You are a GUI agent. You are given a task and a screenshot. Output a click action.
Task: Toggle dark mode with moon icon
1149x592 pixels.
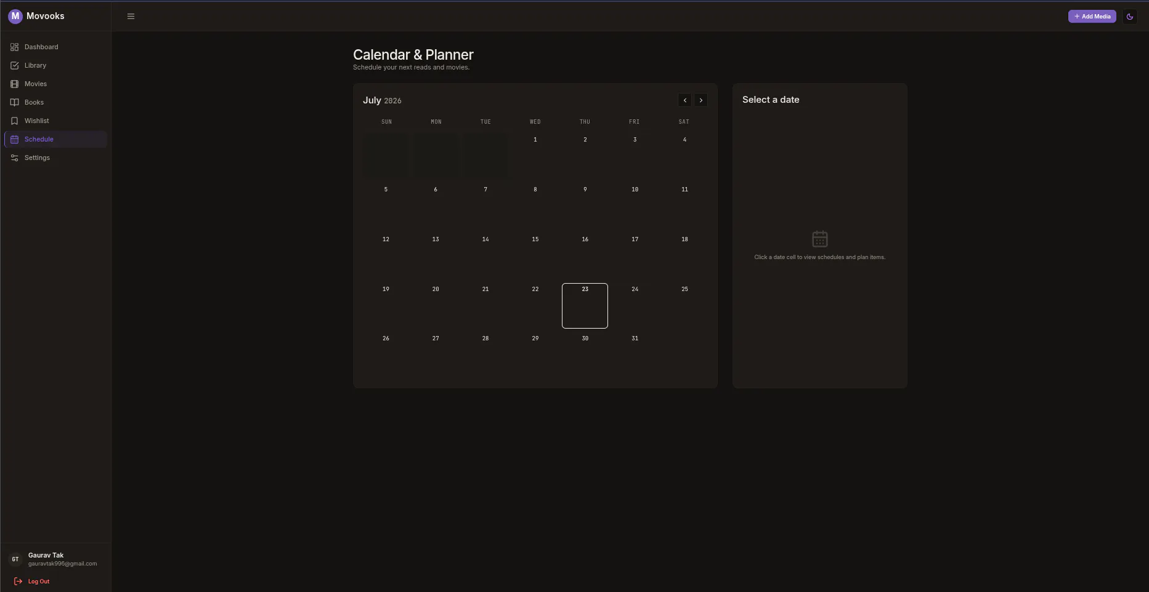pyautogui.click(x=1130, y=17)
